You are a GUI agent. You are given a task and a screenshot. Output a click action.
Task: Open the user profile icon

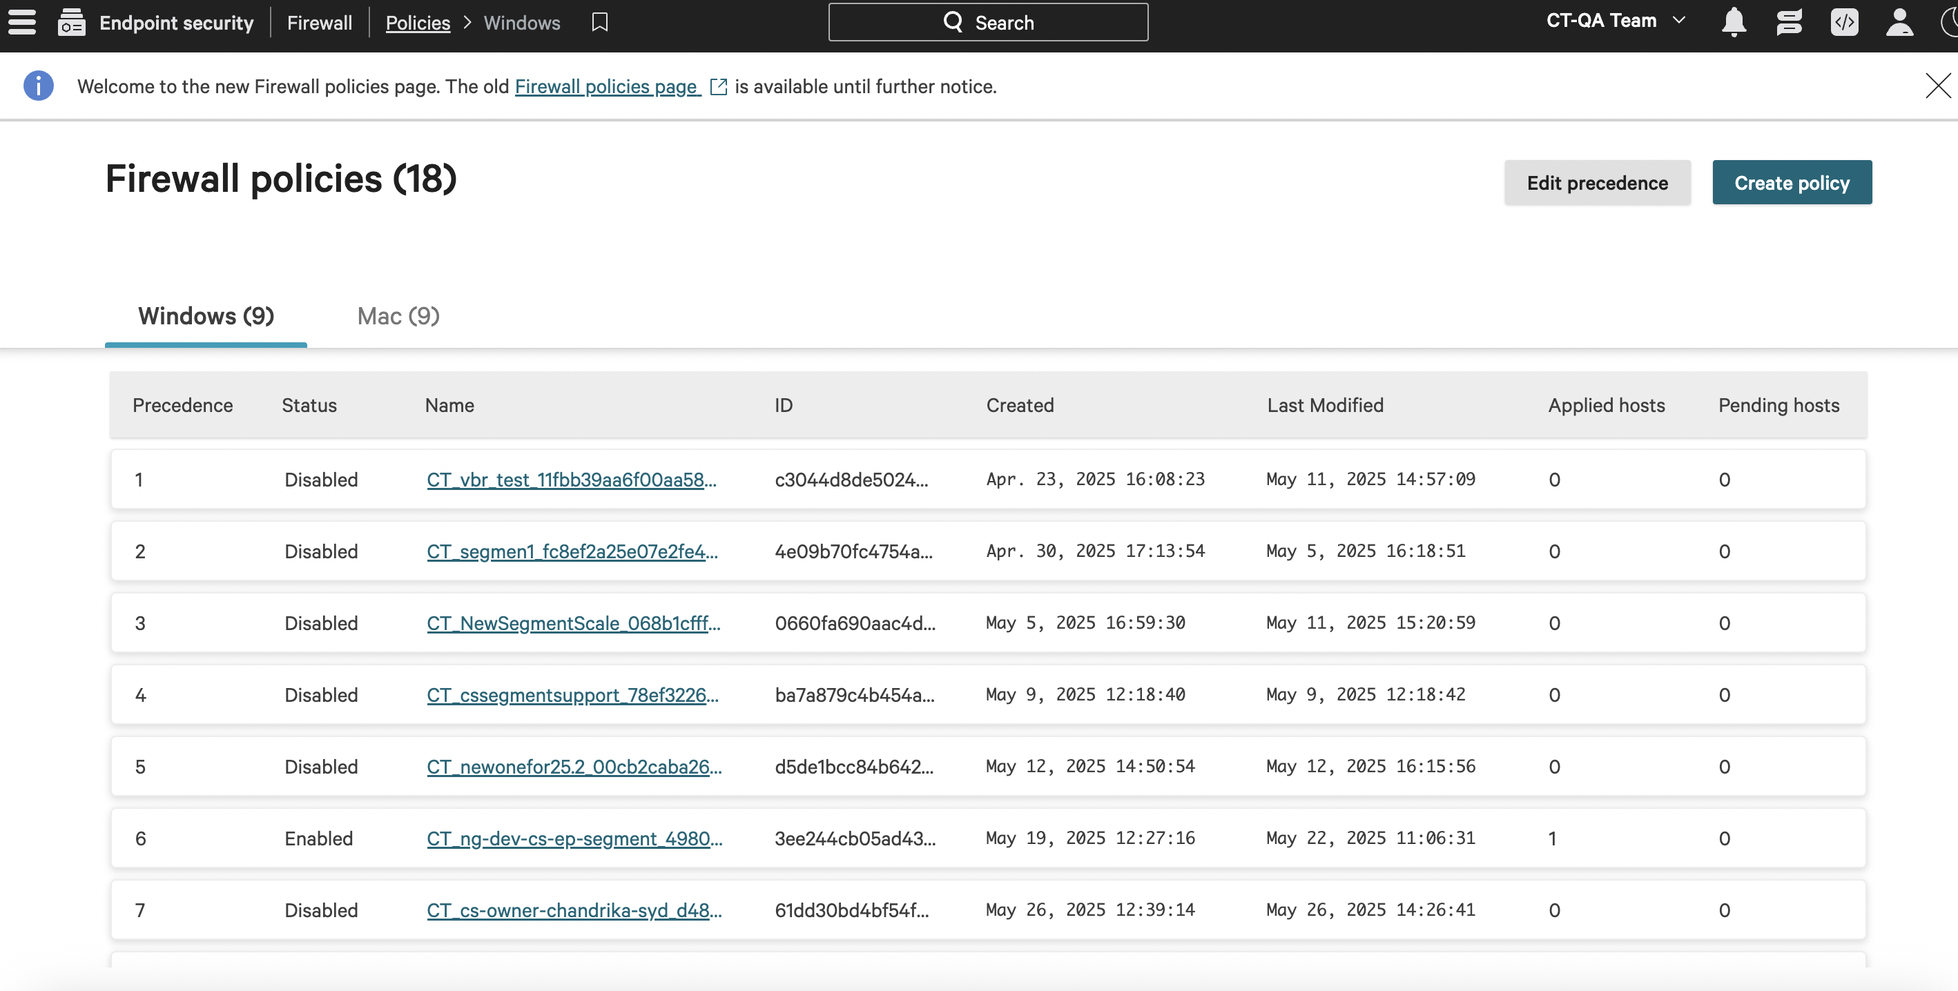click(1899, 22)
